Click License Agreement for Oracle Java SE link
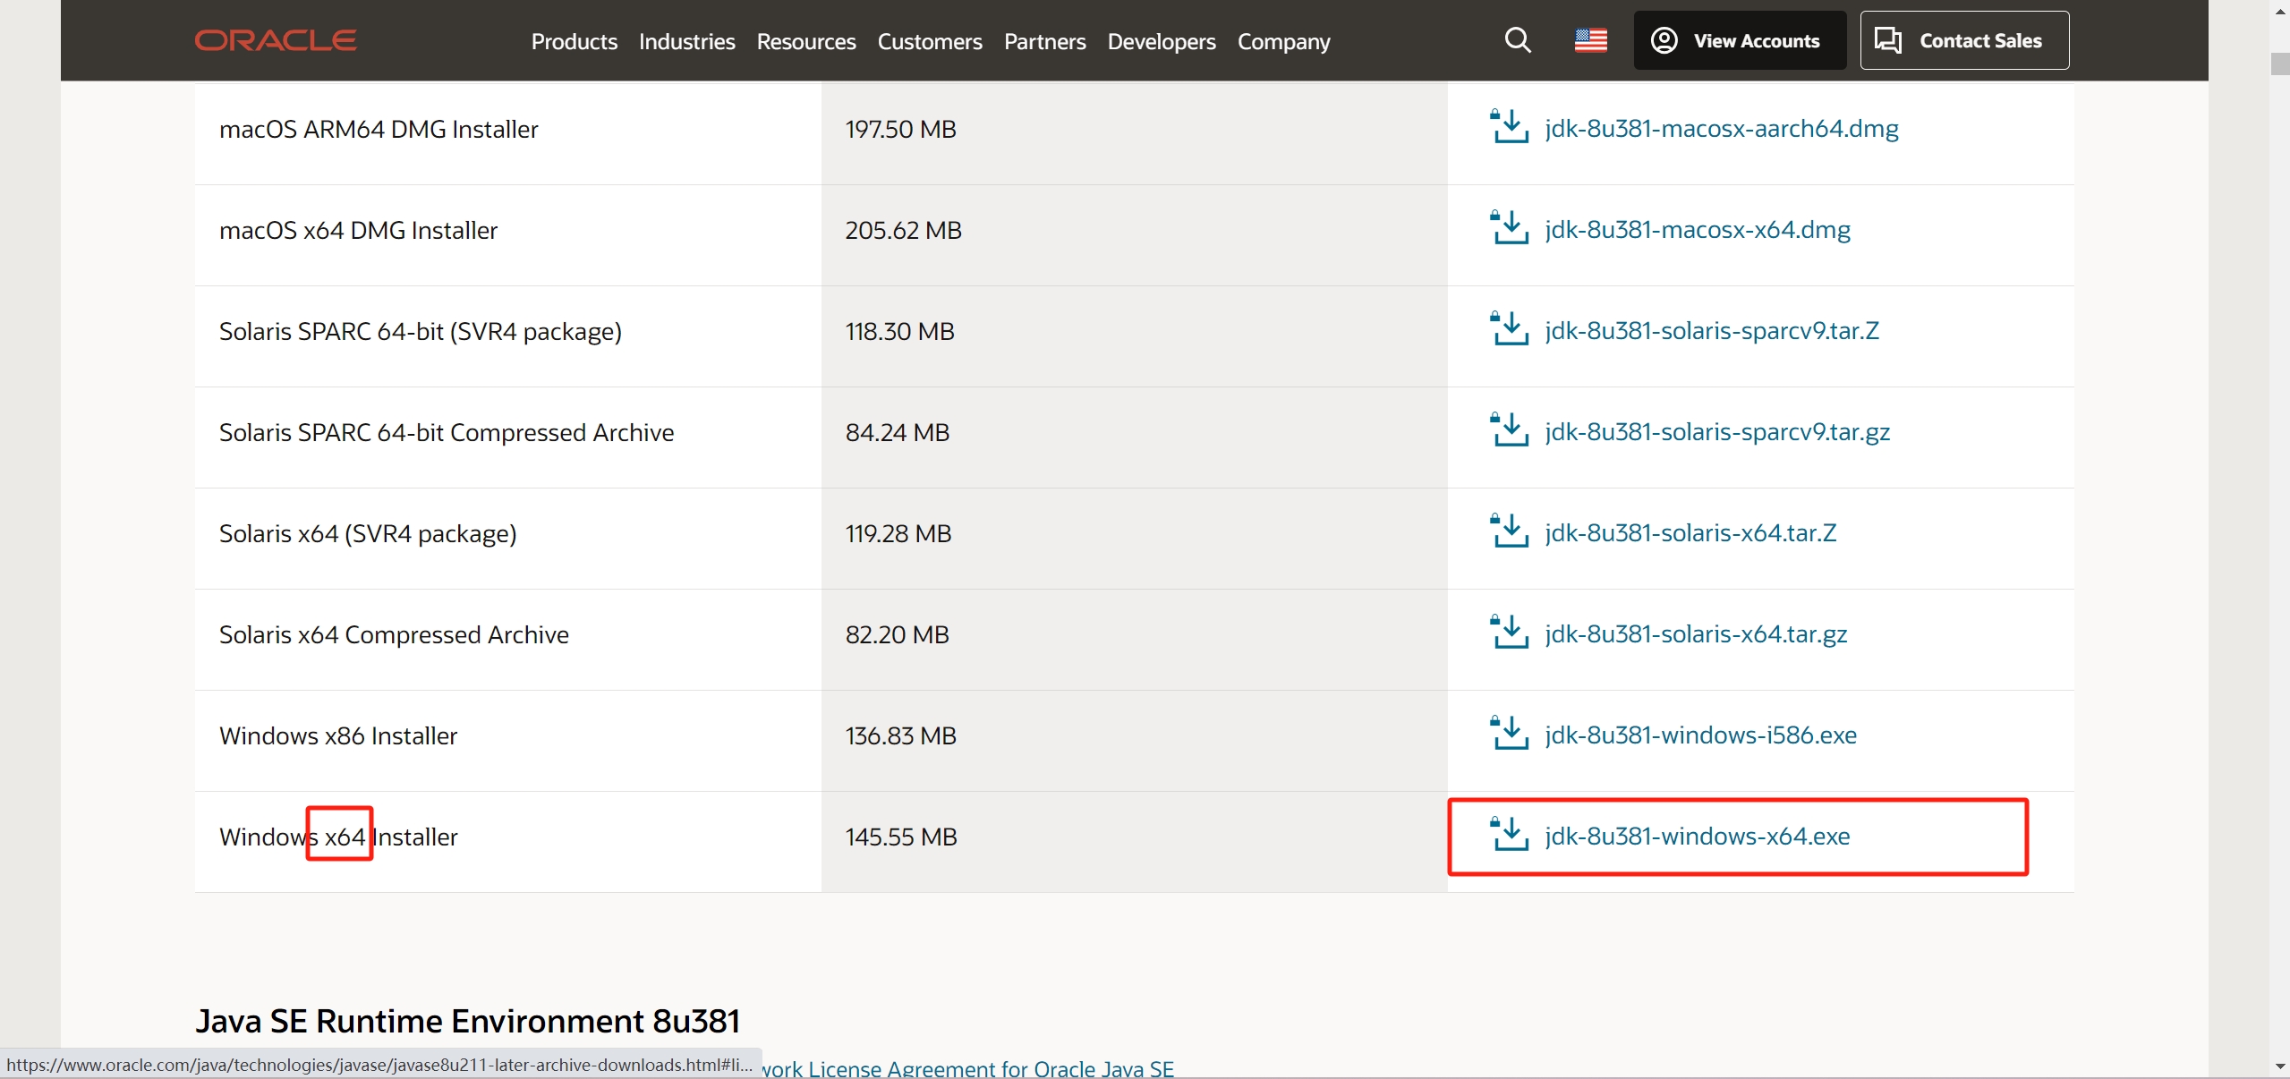This screenshot has height=1079, width=2290. coord(968,1068)
